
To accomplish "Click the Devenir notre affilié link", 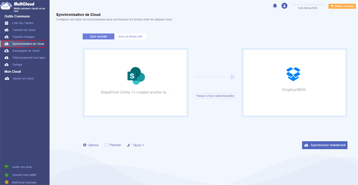I will (x=24, y=175).
